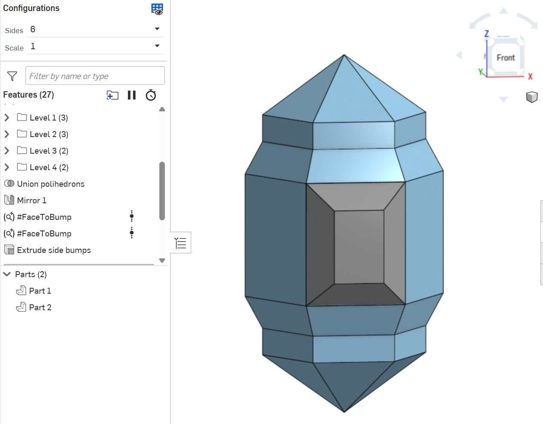
Task: Click the Level 1 folder icon
Action: click(x=22, y=117)
